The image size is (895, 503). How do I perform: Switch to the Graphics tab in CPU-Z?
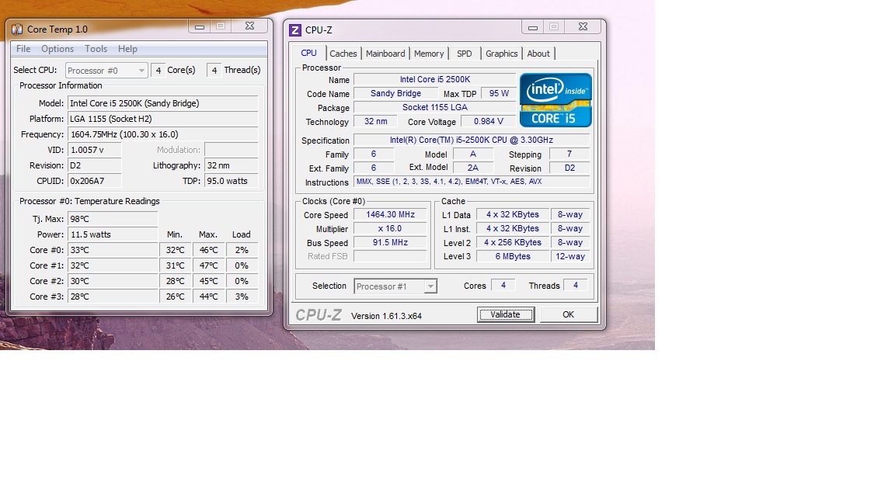click(502, 54)
